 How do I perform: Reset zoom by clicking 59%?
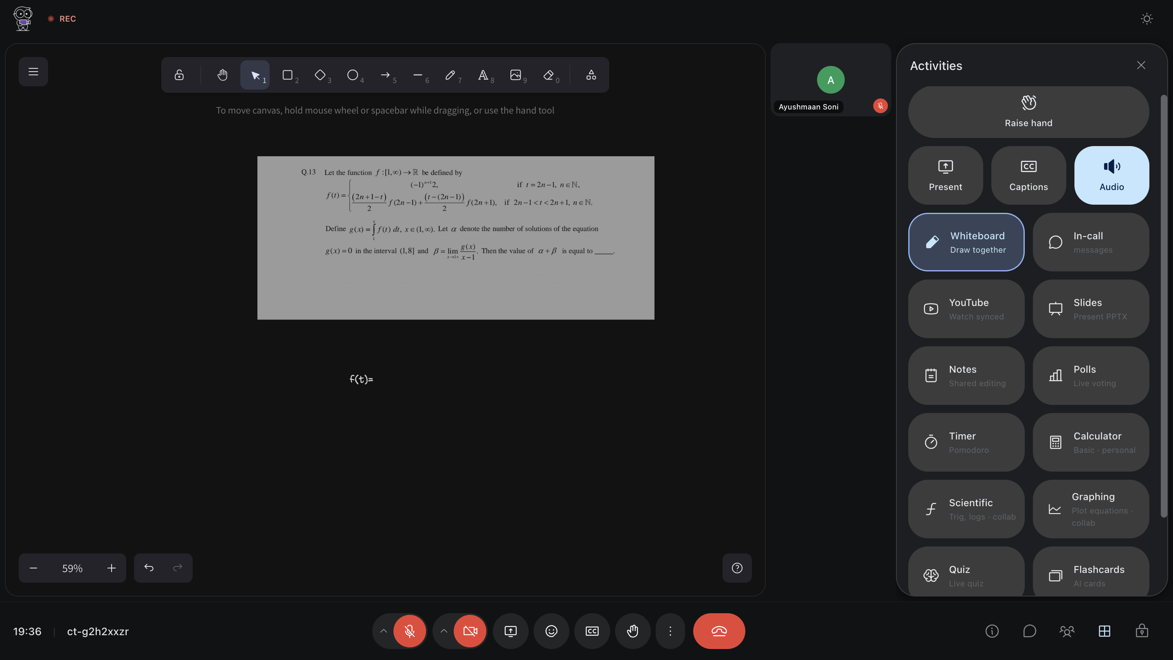coord(72,568)
